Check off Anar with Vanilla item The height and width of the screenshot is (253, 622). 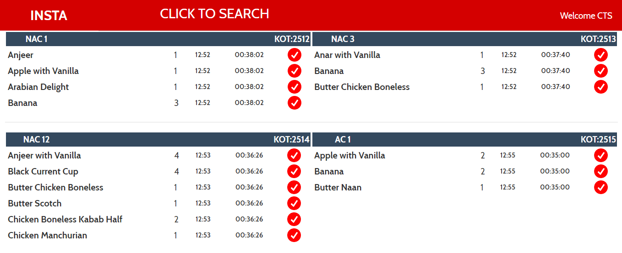click(x=601, y=55)
